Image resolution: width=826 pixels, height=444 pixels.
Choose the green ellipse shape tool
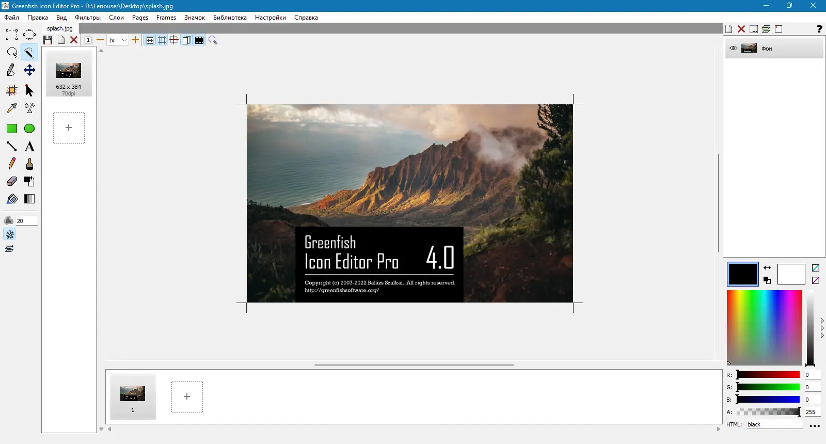(29, 129)
